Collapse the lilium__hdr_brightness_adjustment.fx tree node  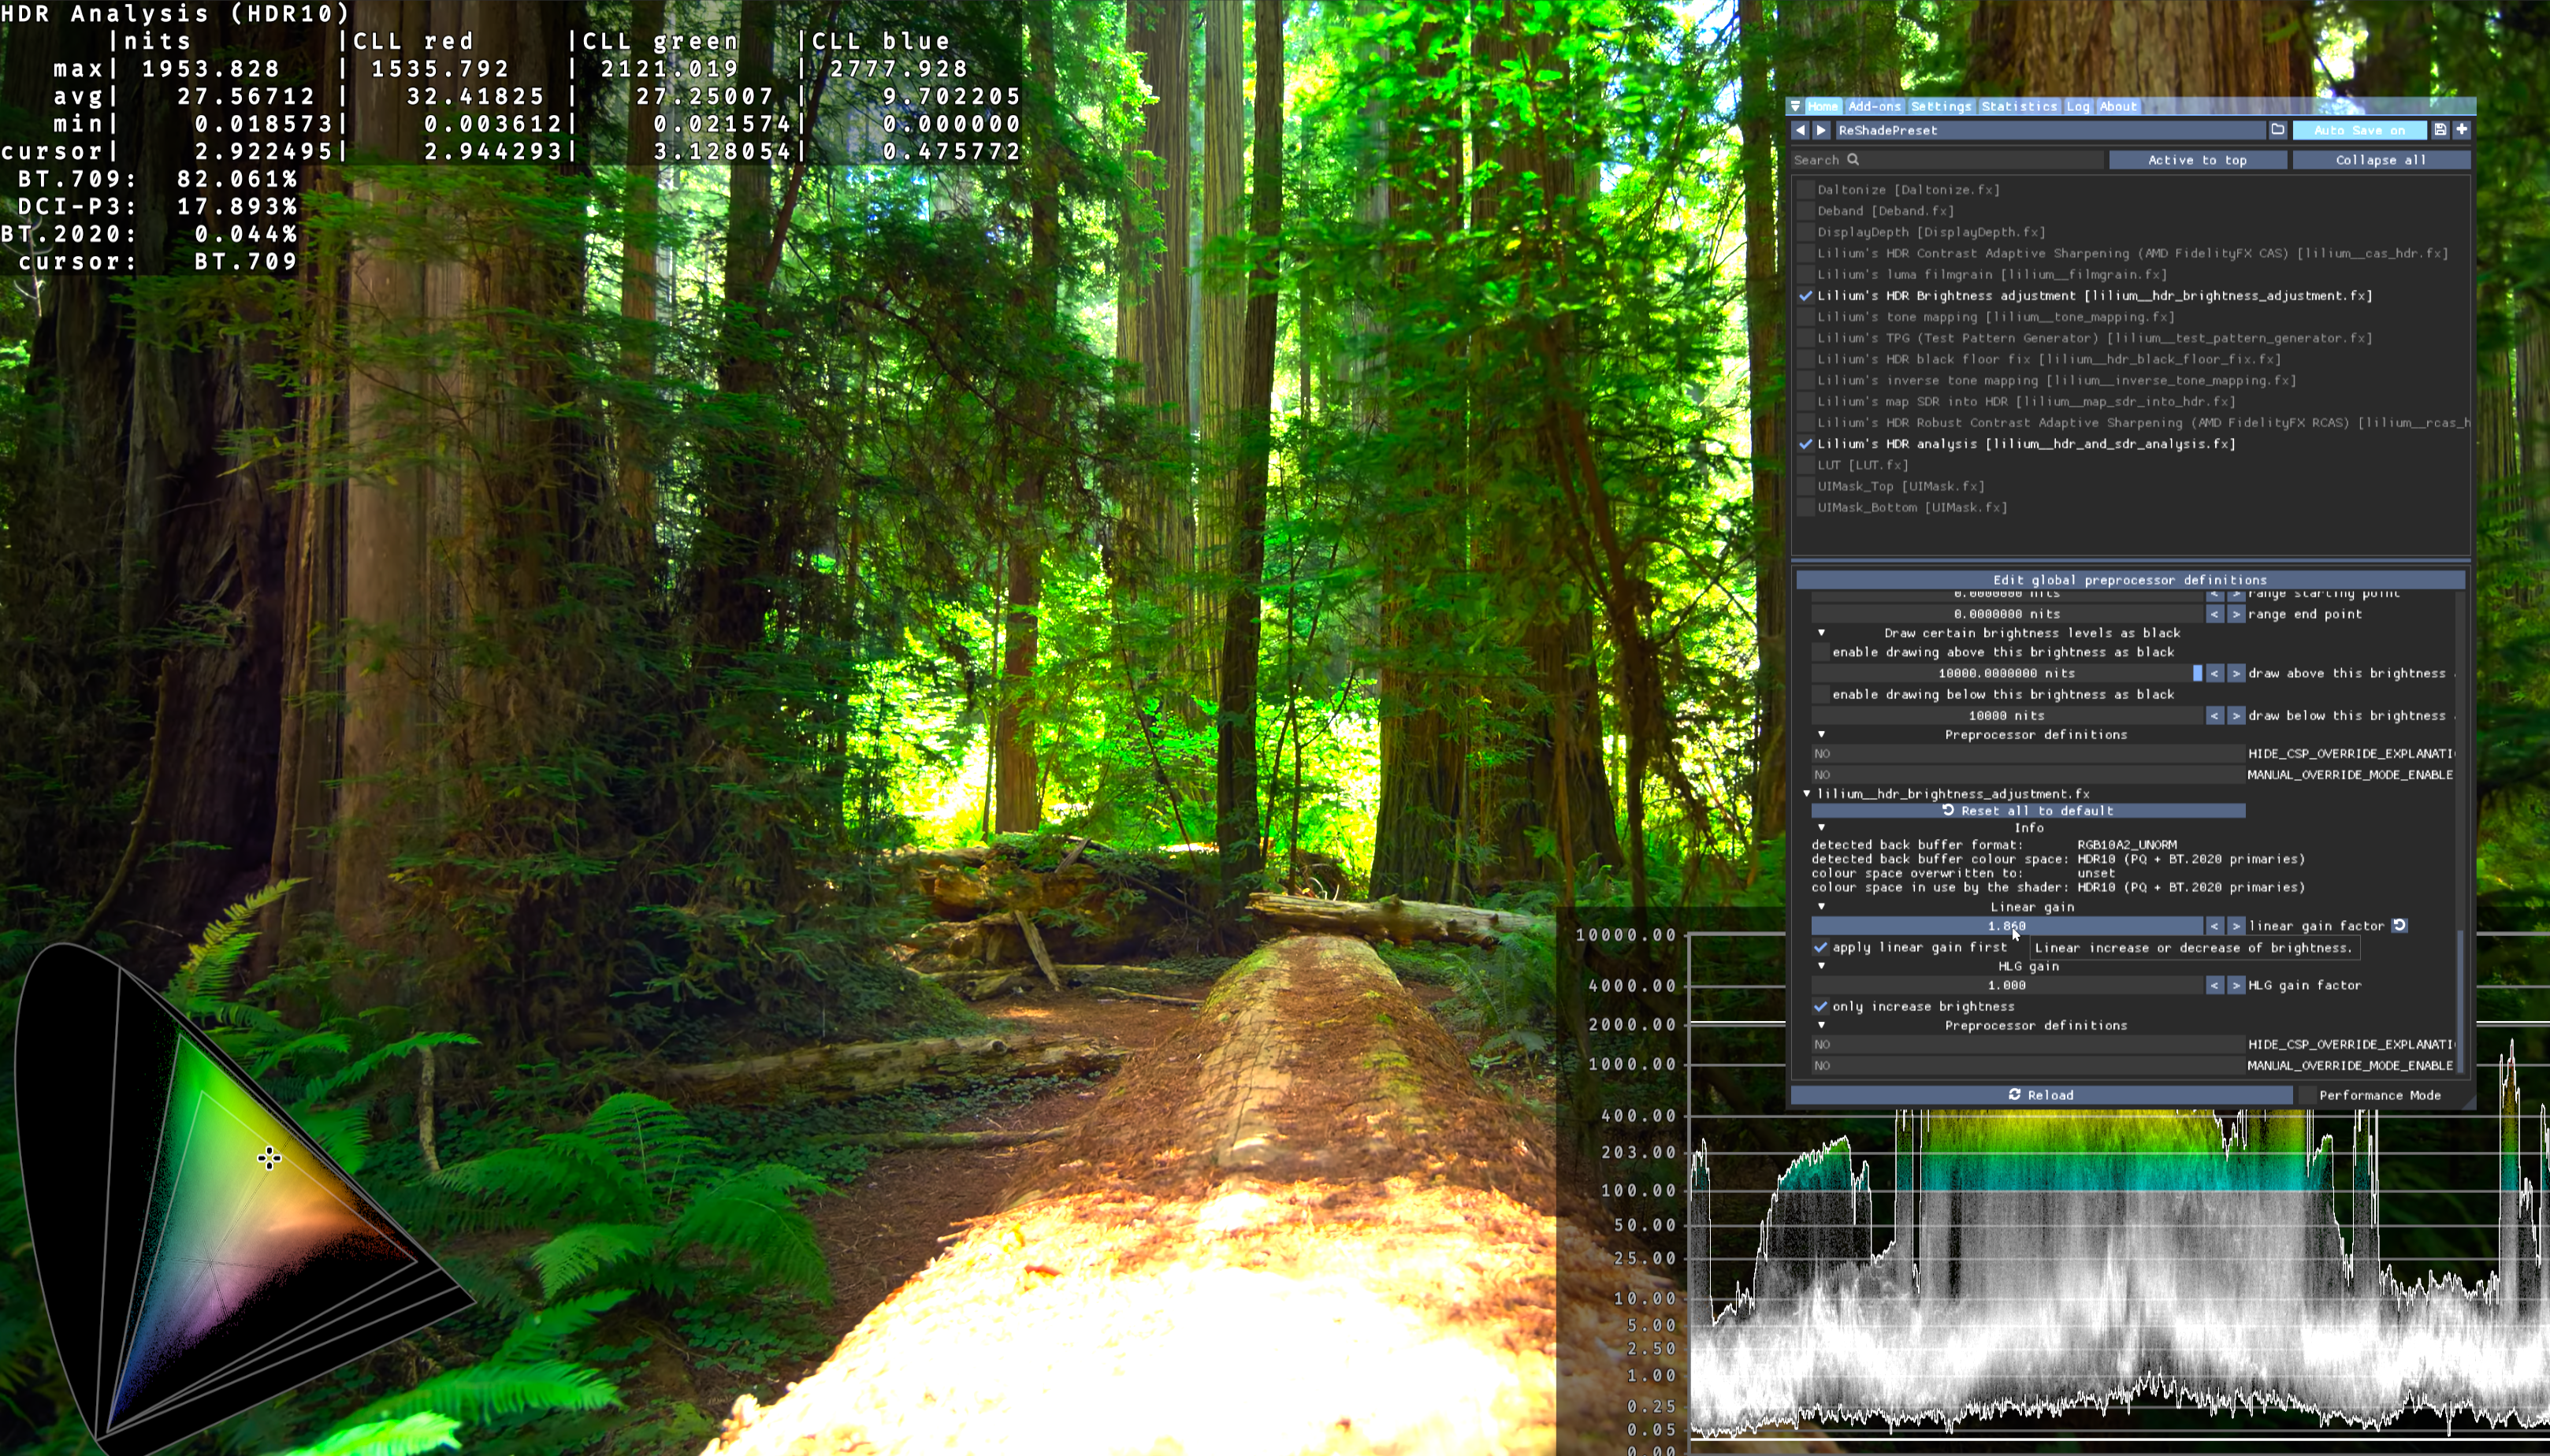1807,794
